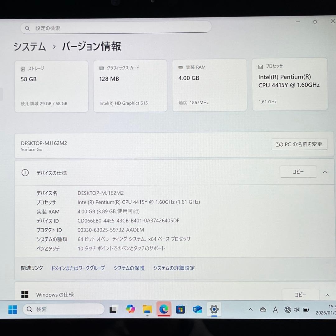This screenshot has height=336, width=336.
Task: Open the network globe tray icon
Action: tap(287, 310)
